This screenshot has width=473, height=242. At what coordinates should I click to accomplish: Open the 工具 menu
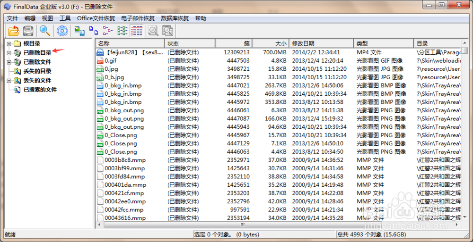tap(65, 18)
